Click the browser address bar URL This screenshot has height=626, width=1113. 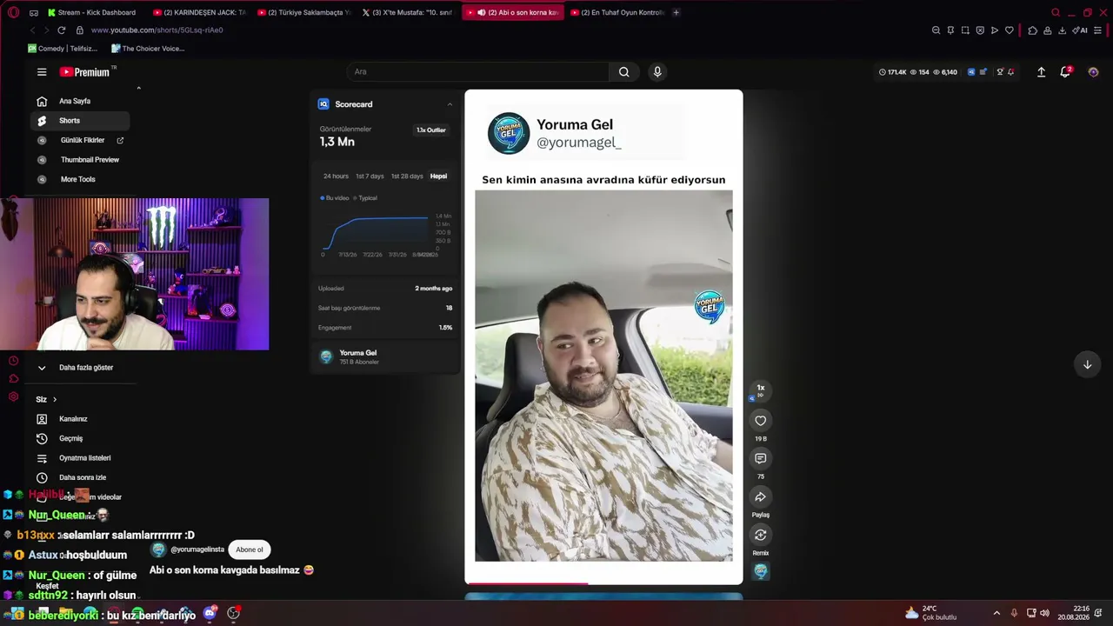coord(157,30)
